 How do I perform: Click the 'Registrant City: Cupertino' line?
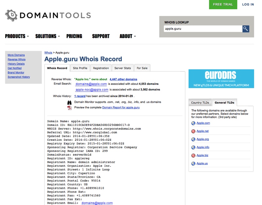point(71,173)
